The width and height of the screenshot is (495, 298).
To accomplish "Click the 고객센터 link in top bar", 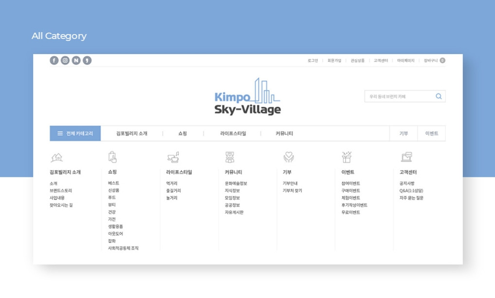I will (x=381, y=60).
